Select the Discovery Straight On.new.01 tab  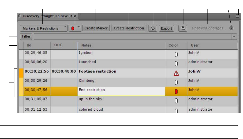[x=48, y=16]
